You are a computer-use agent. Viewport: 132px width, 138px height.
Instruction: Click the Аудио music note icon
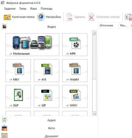[4, 120]
